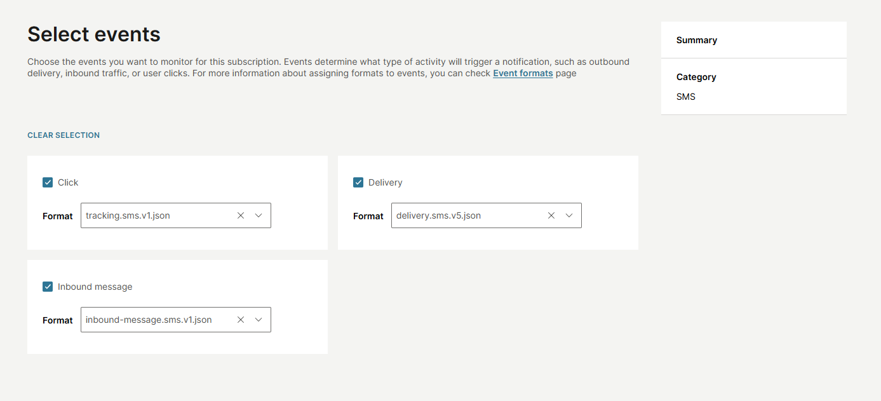Focus the delivery.sms.v5.json text field

click(467, 215)
